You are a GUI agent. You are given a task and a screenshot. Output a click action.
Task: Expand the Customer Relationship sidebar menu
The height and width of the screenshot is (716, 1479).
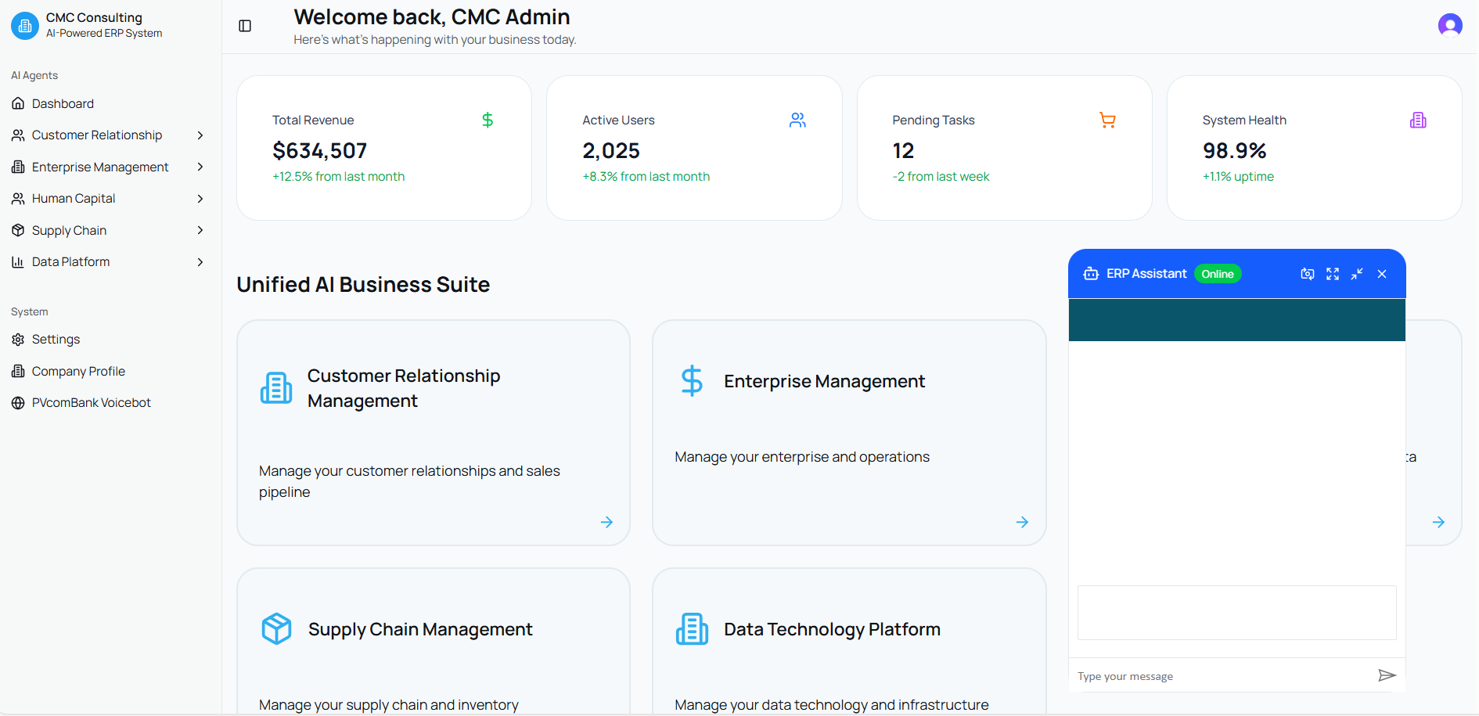click(200, 135)
